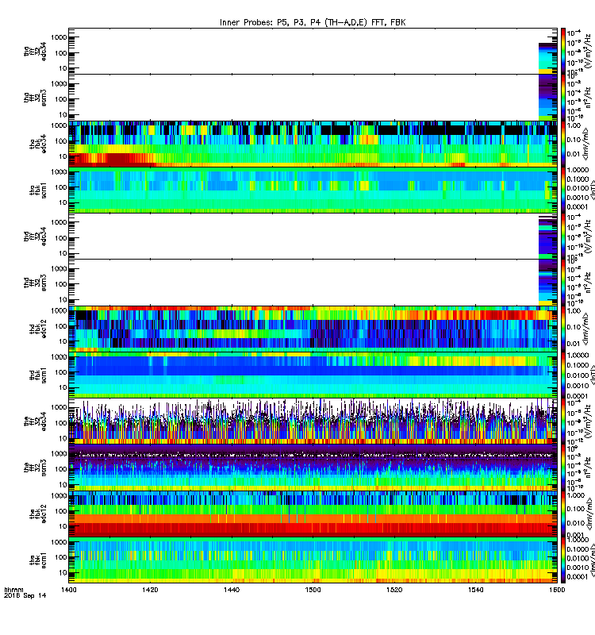Click the data strip in tha fff edc34 panel

click(547, 58)
